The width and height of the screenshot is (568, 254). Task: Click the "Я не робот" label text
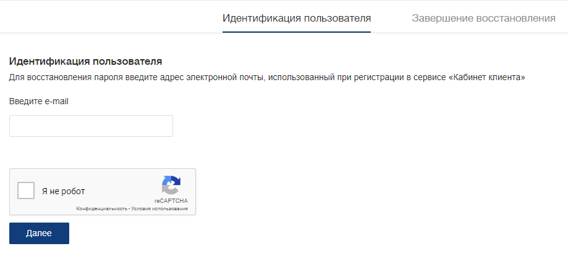click(x=64, y=191)
